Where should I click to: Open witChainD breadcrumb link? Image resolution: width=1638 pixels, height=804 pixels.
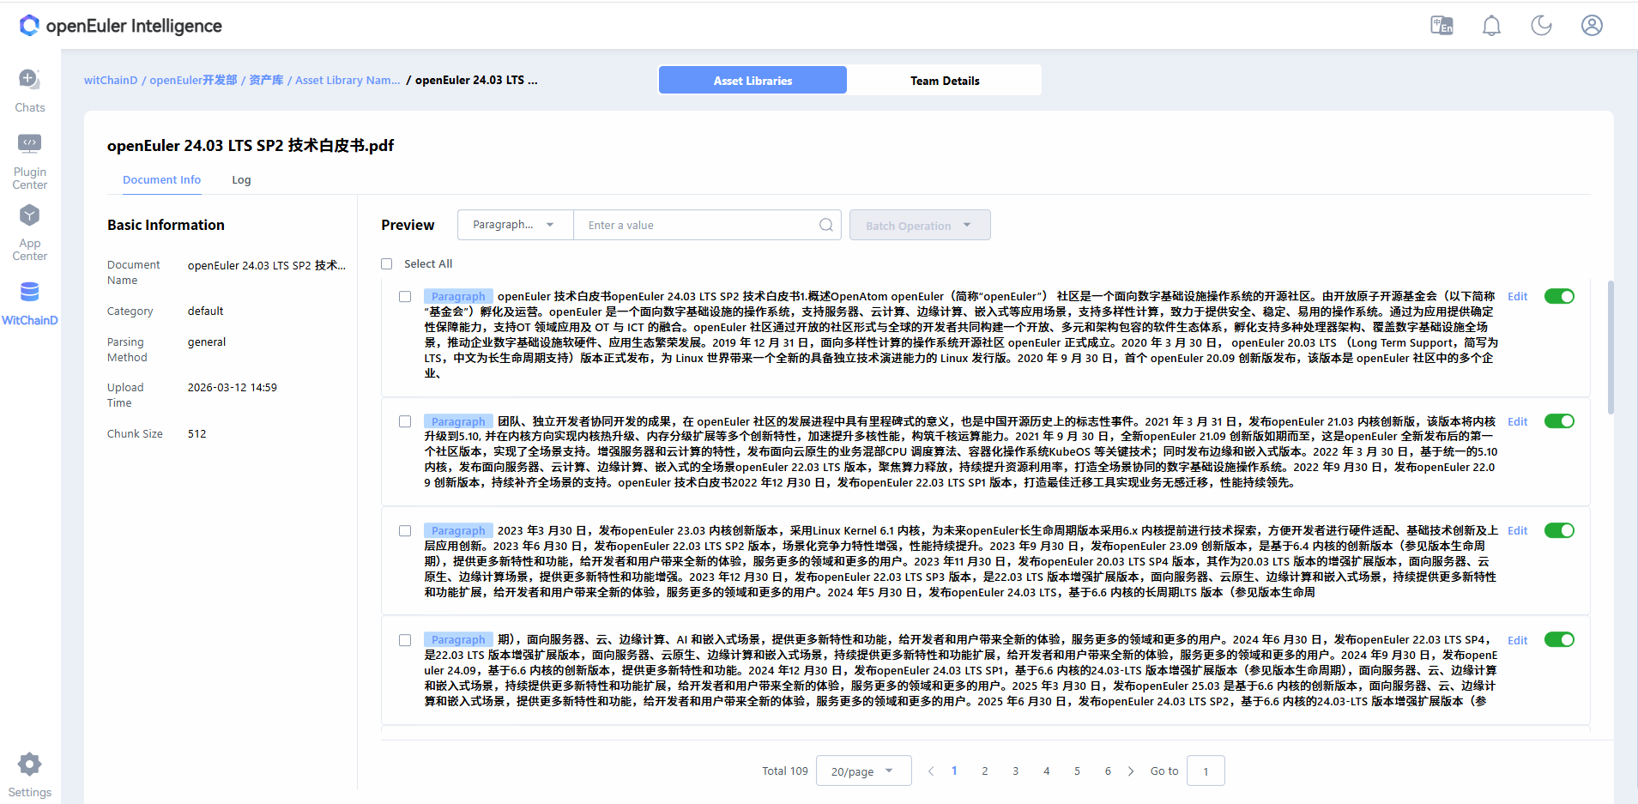[x=111, y=81]
